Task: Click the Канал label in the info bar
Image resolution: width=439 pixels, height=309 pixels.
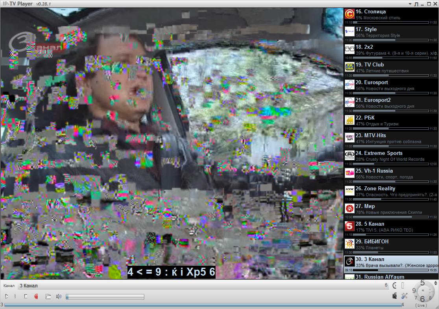Action: click(9, 286)
